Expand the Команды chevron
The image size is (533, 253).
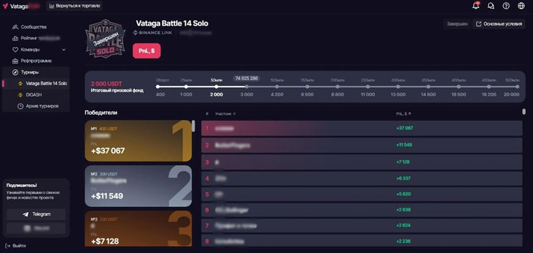[x=63, y=49]
